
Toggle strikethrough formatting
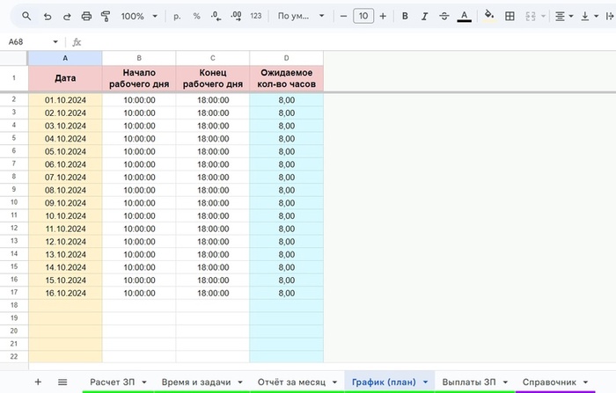click(x=444, y=16)
